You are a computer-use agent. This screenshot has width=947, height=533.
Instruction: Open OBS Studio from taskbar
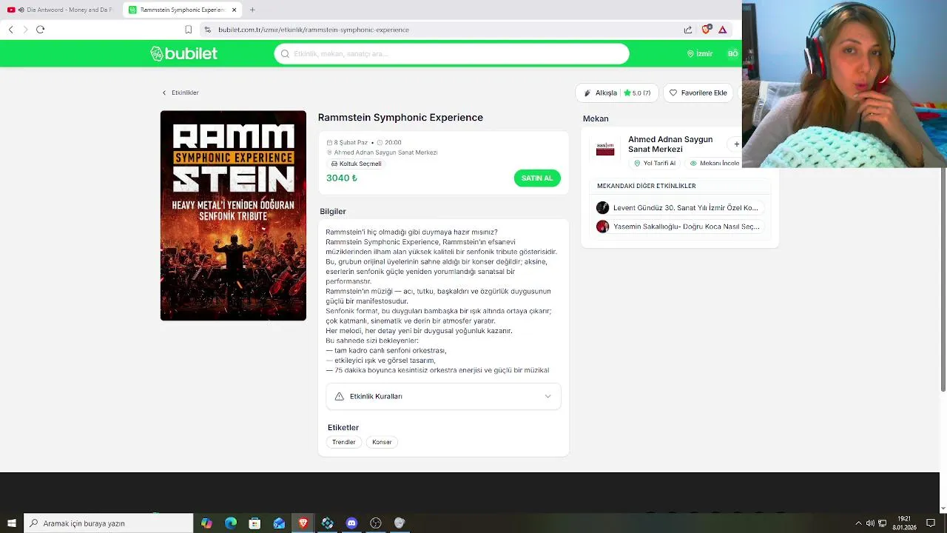(376, 523)
